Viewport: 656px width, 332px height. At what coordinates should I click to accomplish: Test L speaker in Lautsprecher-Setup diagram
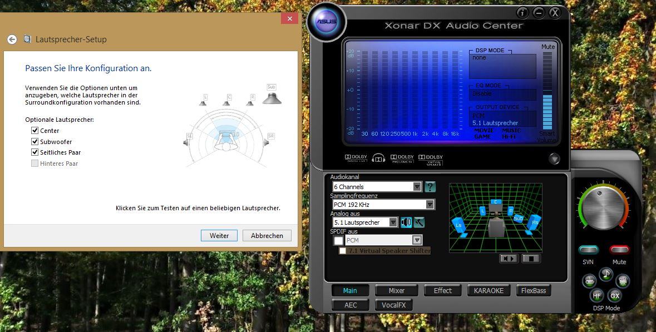(x=203, y=100)
